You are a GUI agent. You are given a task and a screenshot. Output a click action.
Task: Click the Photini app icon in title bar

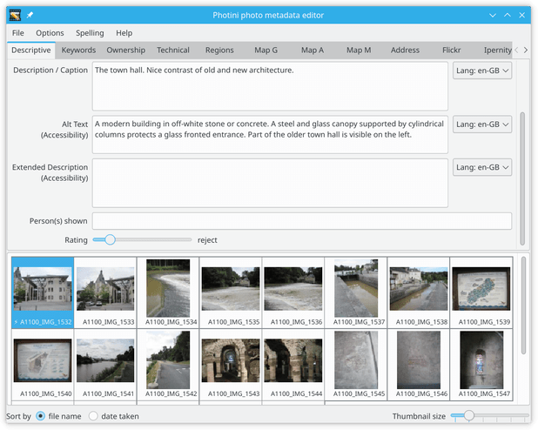15,15
